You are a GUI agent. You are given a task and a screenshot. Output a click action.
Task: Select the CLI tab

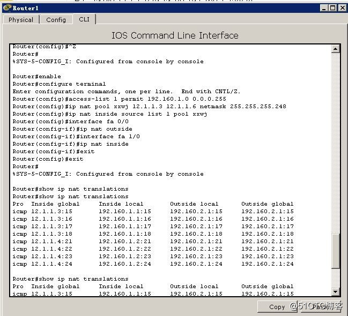pyautogui.click(x=84, y=19)
